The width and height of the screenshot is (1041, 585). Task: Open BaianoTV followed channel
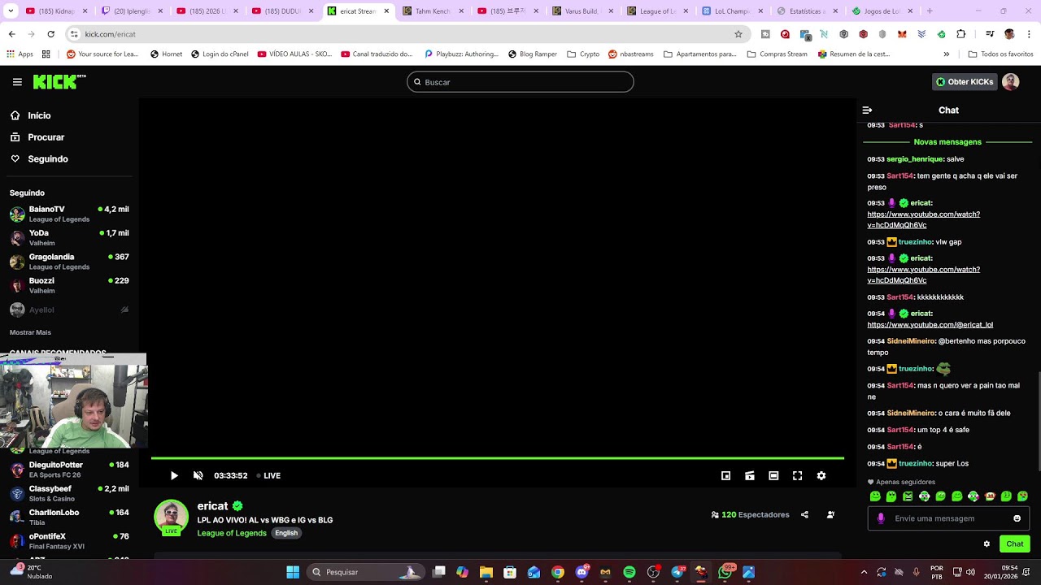click(x=69, y=214)
